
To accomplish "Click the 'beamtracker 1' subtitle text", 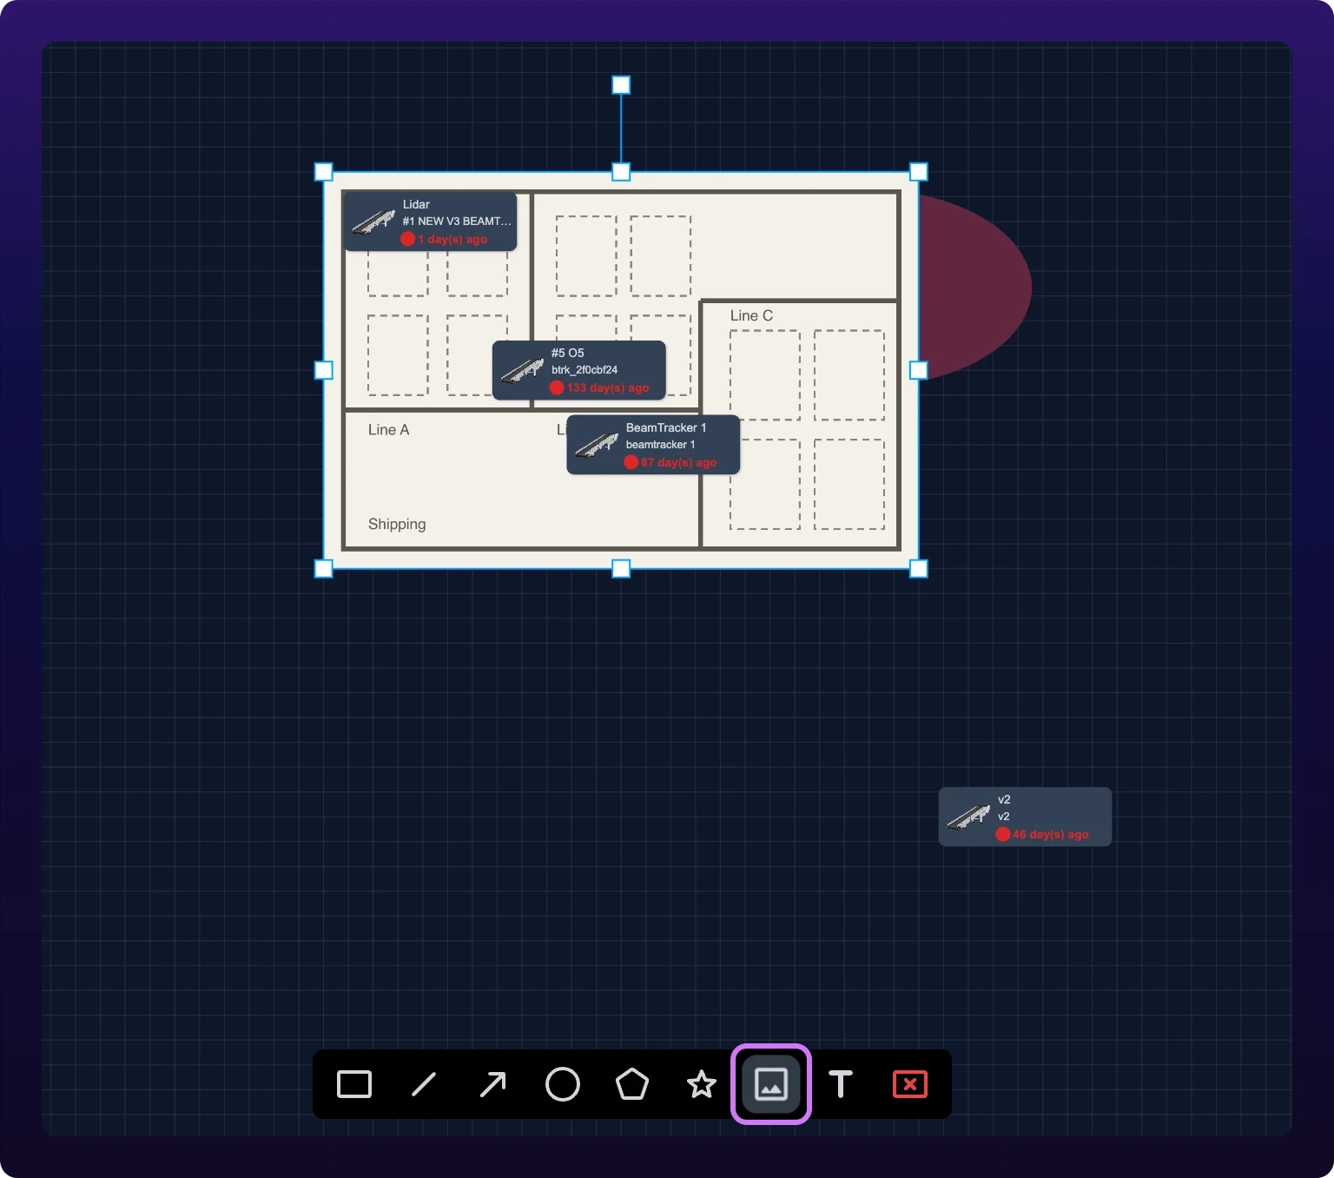I will (661, 445).
